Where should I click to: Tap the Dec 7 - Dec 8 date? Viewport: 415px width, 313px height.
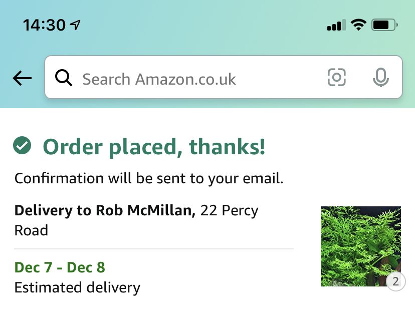coord(60,267)
